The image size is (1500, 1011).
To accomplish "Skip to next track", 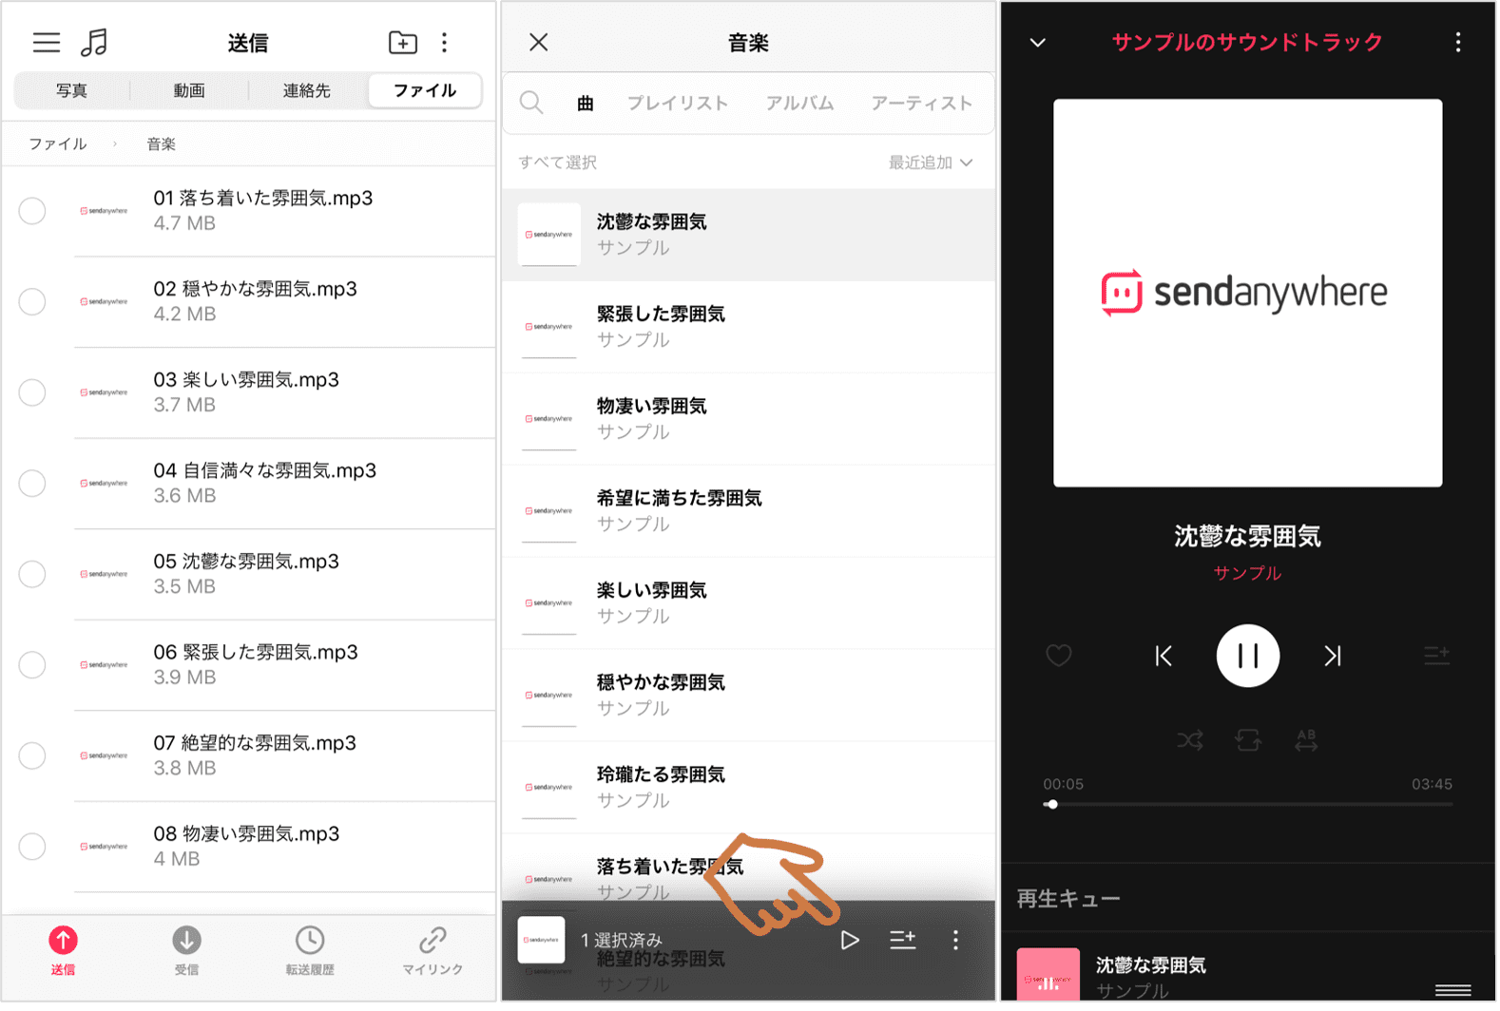I will [1333, 657].
